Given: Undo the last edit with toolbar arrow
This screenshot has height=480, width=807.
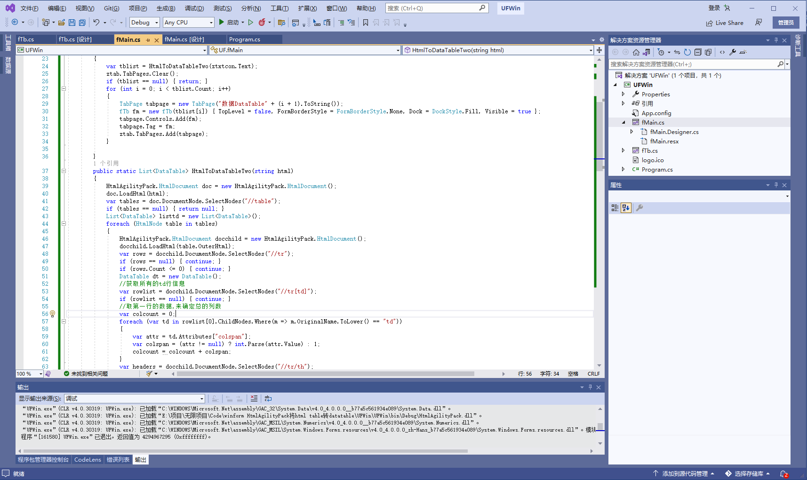Looking at the screenshot, I should click(96, 22).
